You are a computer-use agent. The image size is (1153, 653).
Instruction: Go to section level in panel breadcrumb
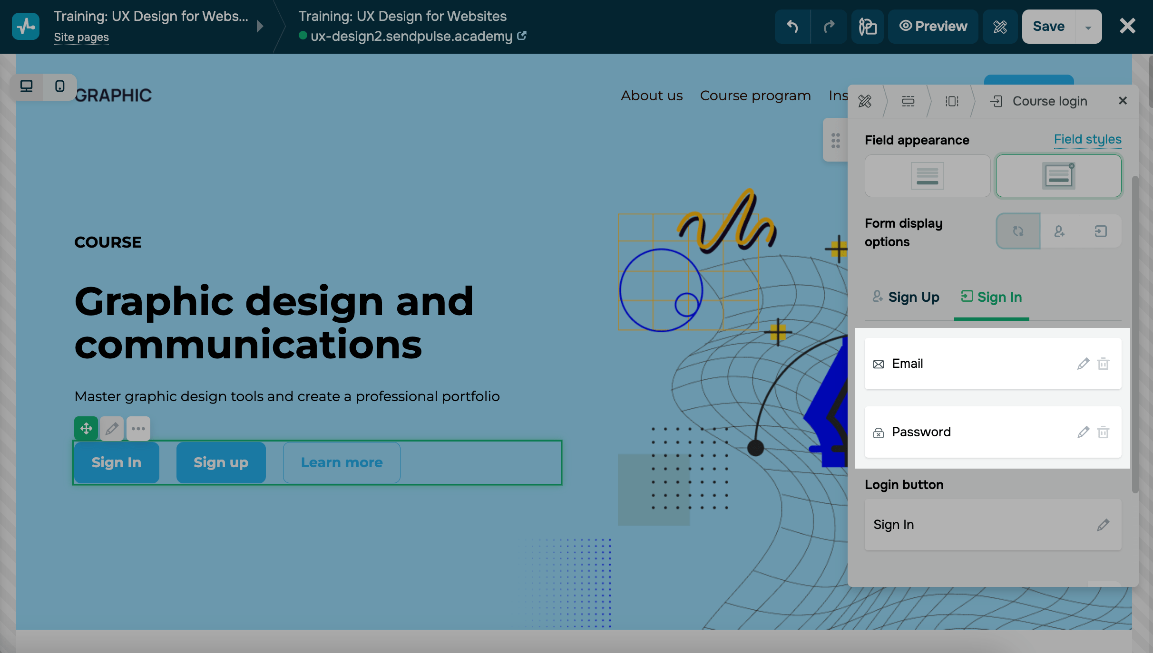(908, 101)
